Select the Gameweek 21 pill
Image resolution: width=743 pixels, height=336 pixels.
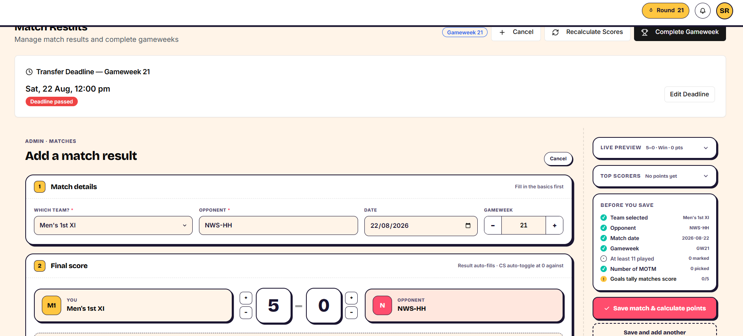coord(465,32)
